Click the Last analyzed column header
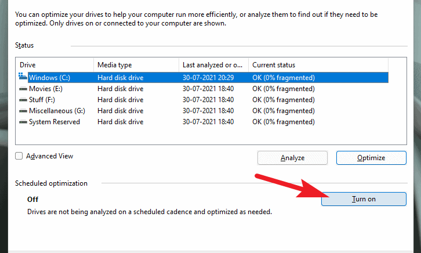The image size is (421, 253). tap(214, 65)
